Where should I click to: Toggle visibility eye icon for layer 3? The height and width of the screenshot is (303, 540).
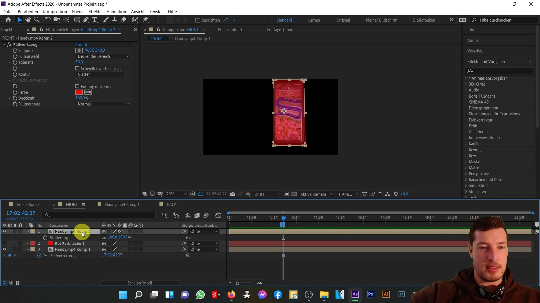[x=4, y=249]
